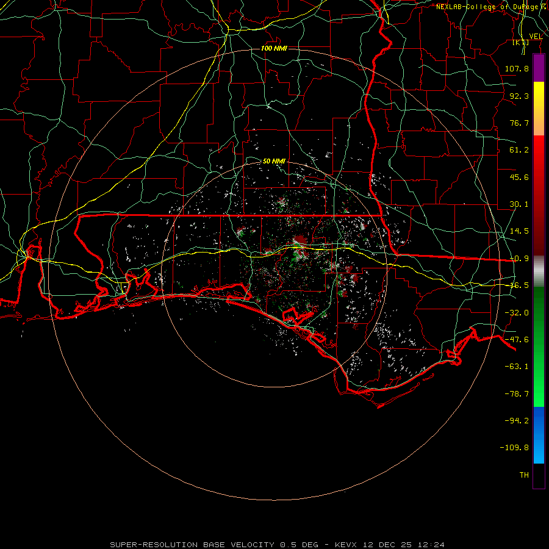The width and height of the screenshot is (549, 549).
Task: Select the 30.1 velocity scale value
Action: click(519, 204)
